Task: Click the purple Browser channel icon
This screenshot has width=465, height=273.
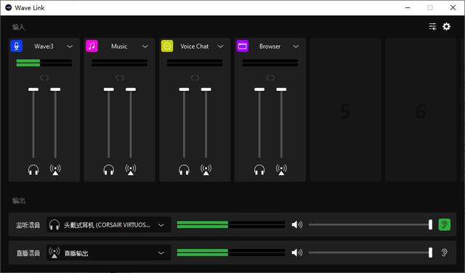Action: click(242, 46)
